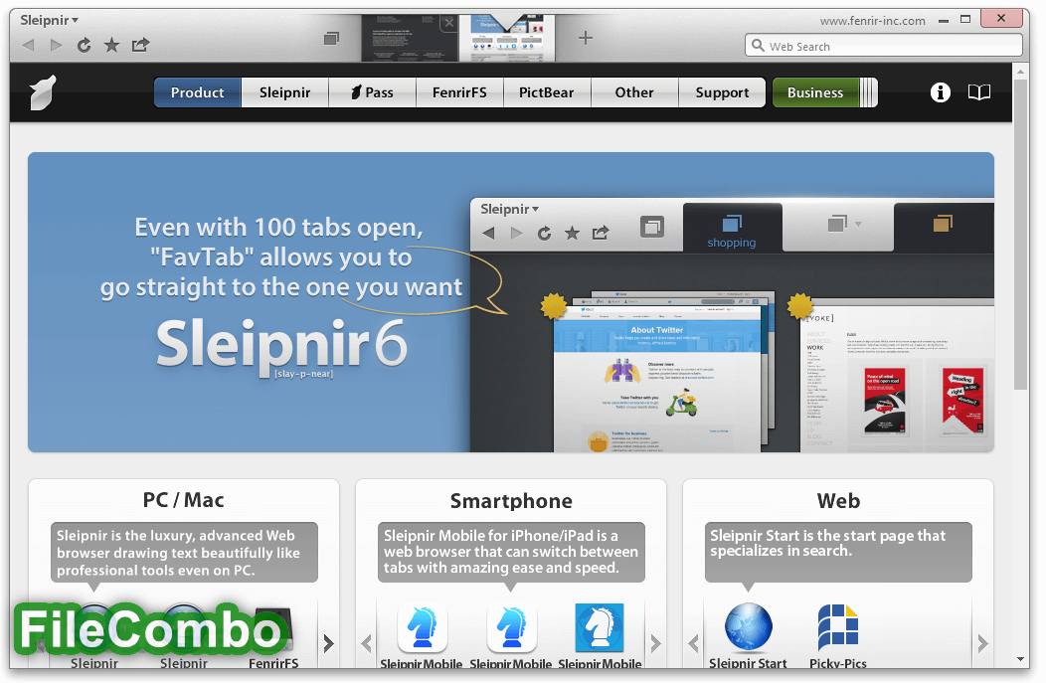Reload the page with the refresh icon
1046x683 pixels.
(85, 46)
